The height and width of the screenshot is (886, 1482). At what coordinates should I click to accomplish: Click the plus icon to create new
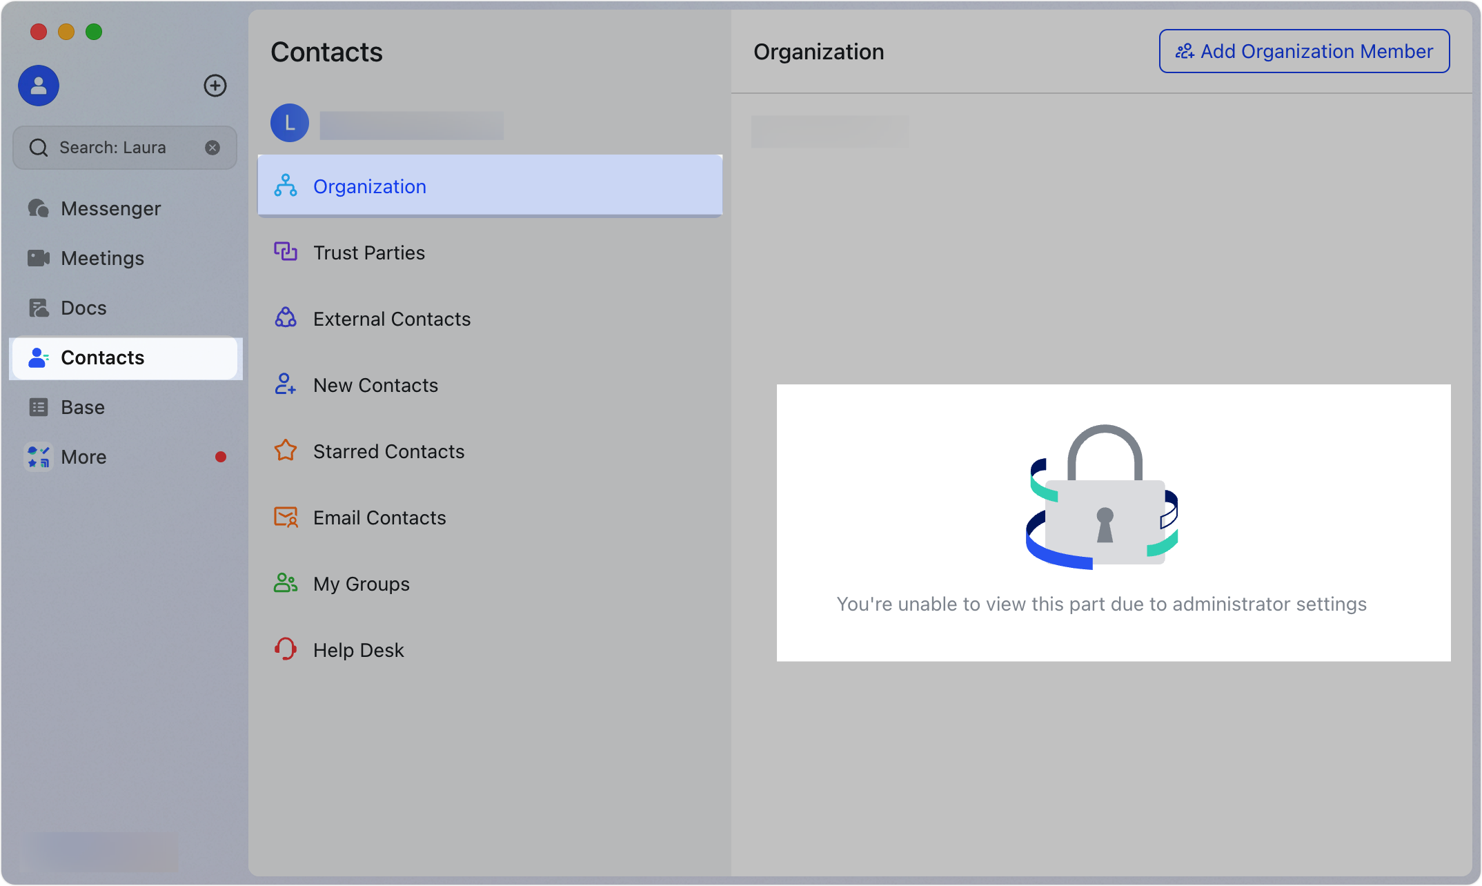[215, 86]
